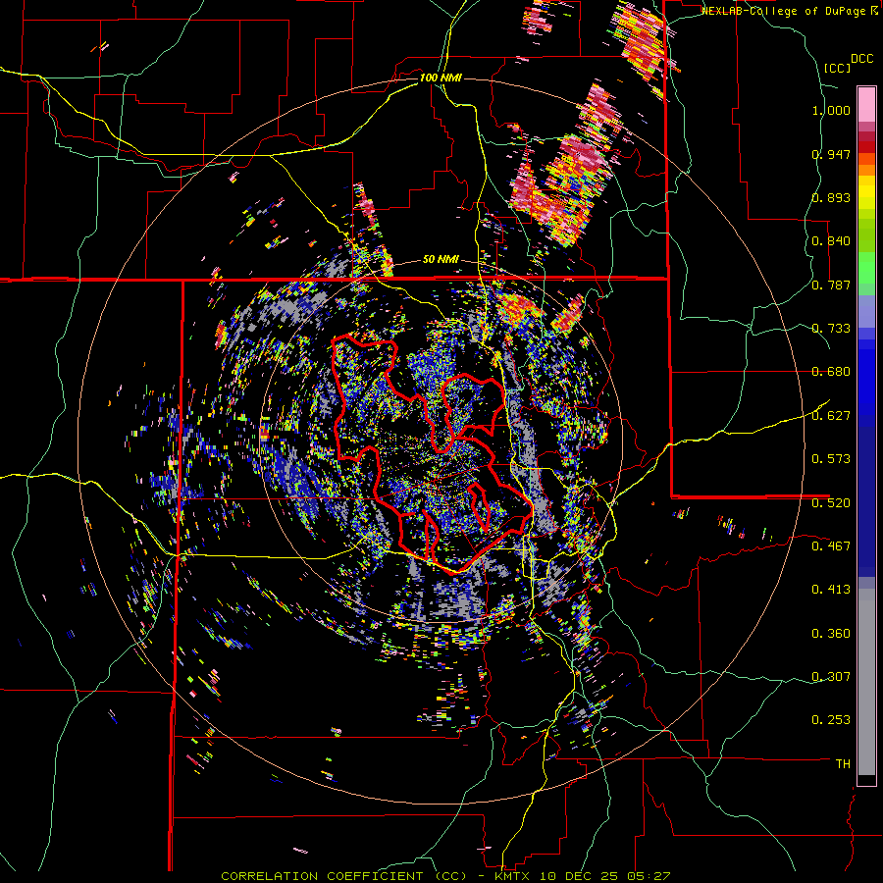
Task: Pick the red color bar segment
Action: pyautogui.click(x=866, y=147)
